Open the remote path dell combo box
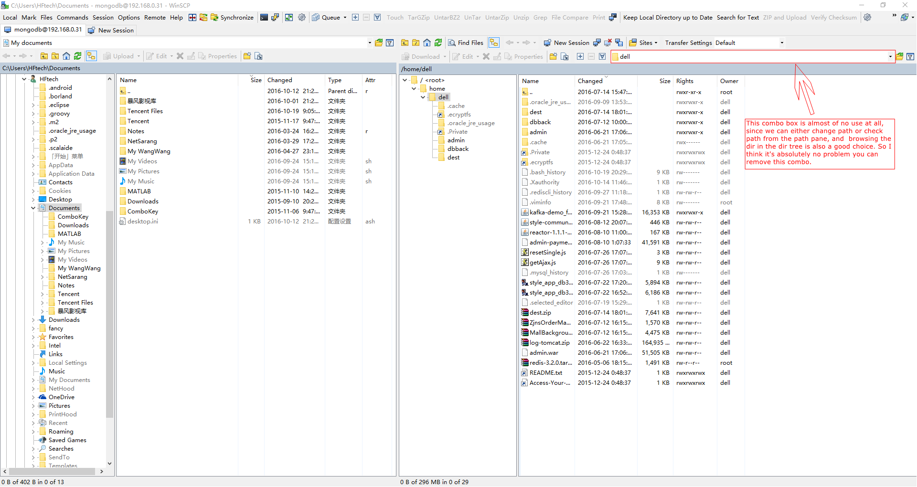The height and width of the screenshot is (487, 917). click(x=890, y=57)
